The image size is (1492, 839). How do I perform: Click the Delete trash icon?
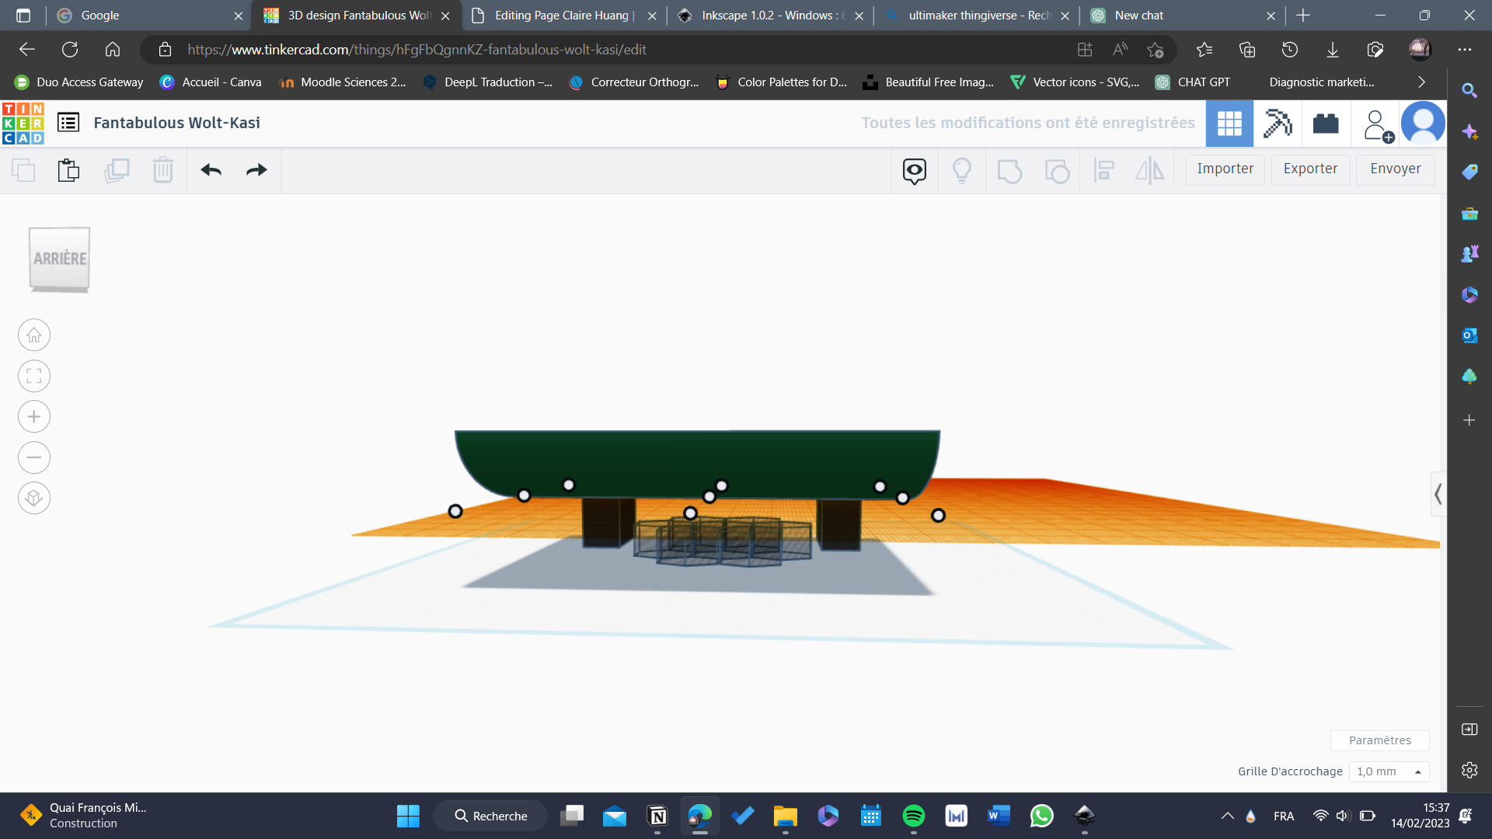click(x=163, y=170)
